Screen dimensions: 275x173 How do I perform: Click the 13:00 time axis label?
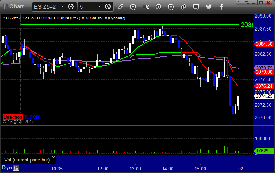click(135, 169)
